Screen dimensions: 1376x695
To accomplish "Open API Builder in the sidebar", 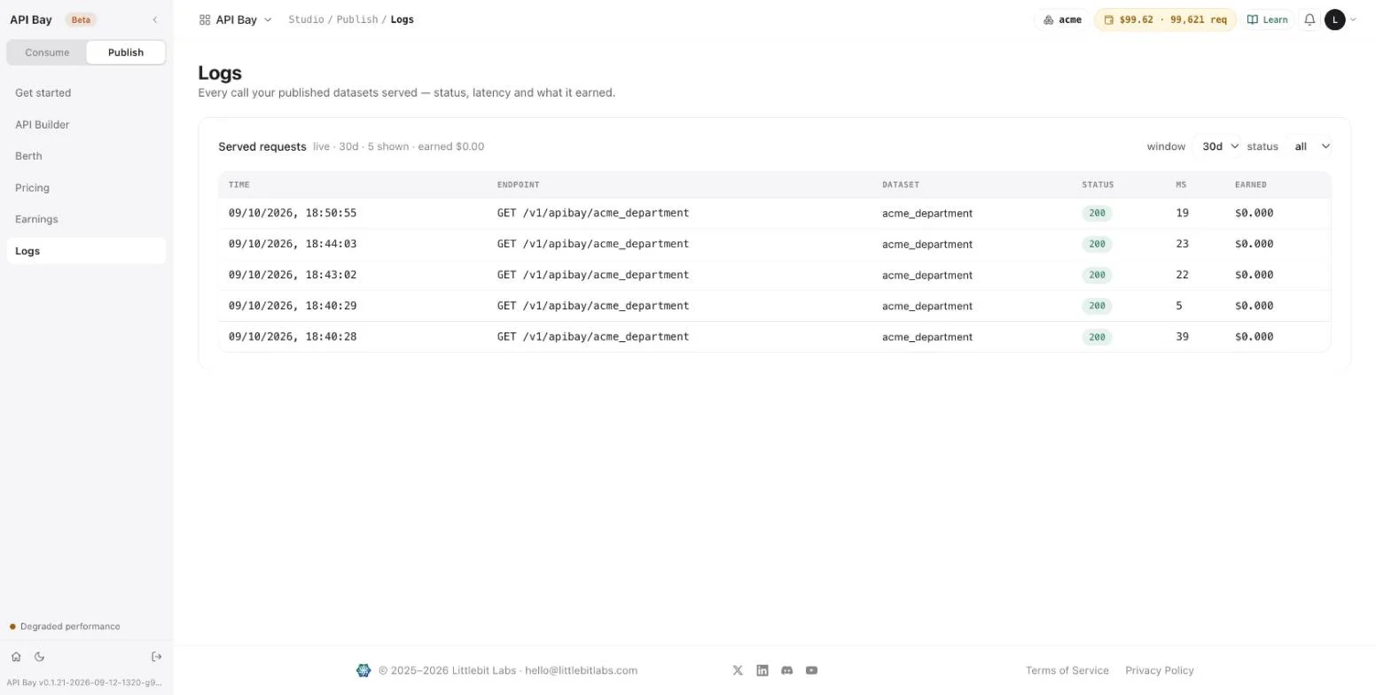I will pos(86,125).
